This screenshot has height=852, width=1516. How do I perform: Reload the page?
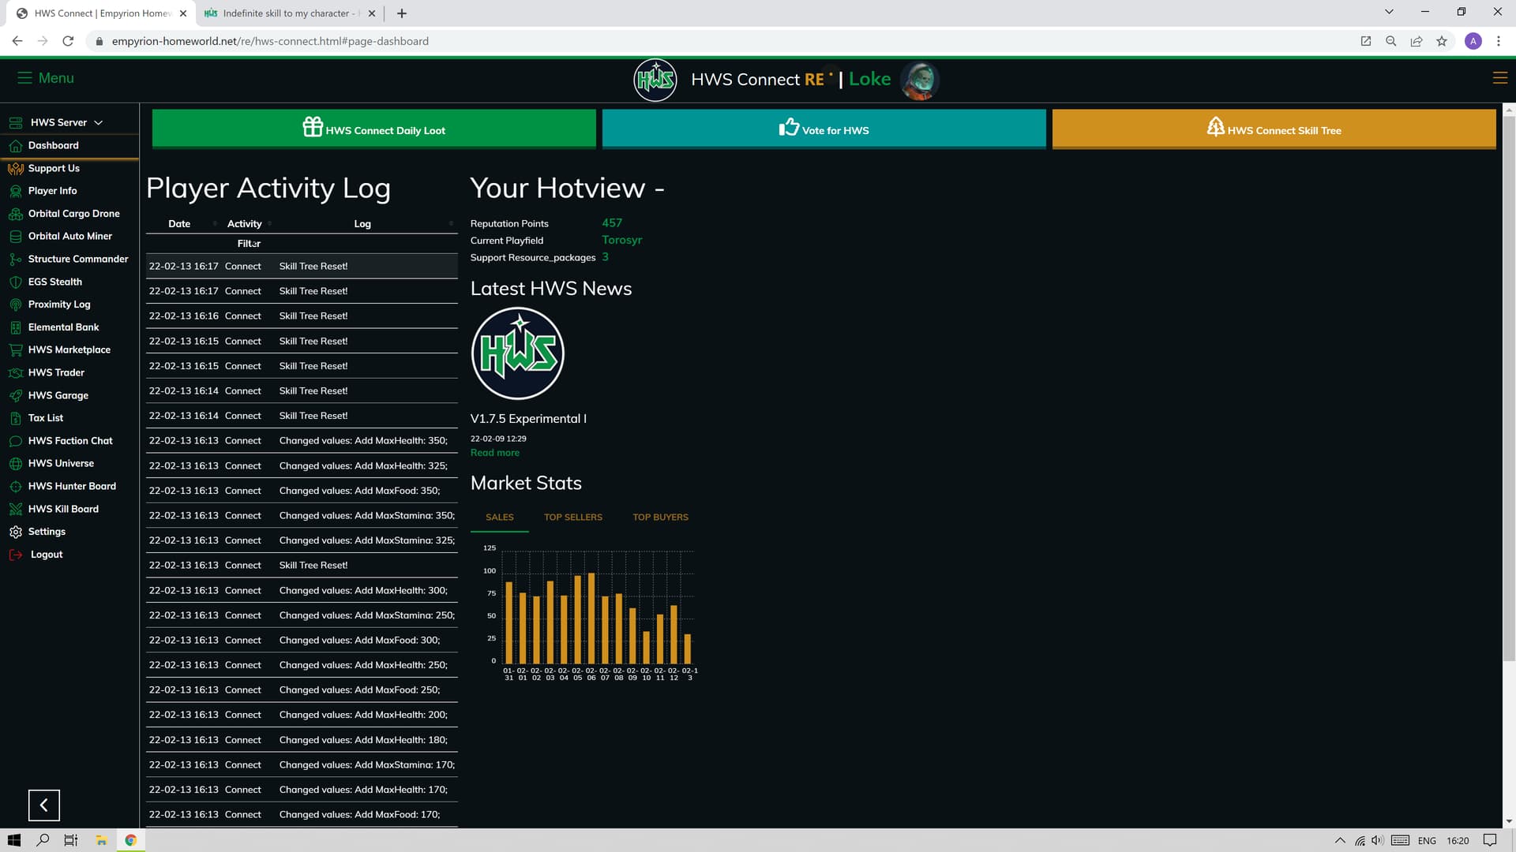click(69, 41)
